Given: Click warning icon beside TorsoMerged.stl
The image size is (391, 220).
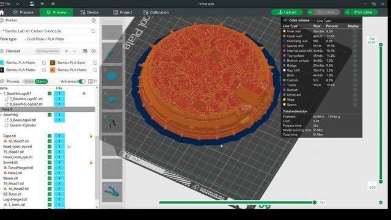Looking at the screenshot, I should tap(5, 167).
